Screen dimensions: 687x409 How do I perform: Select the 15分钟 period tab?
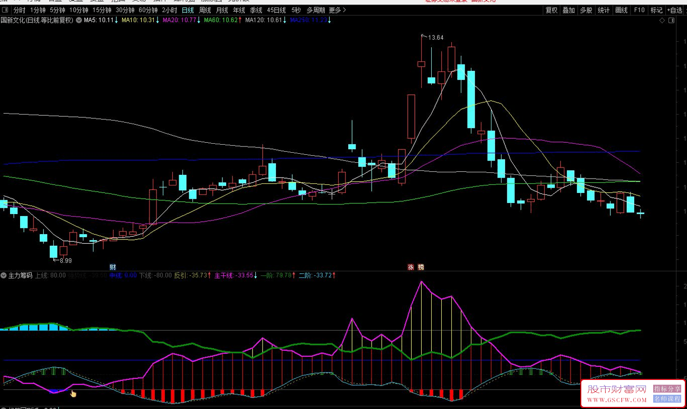pos(102,10)
